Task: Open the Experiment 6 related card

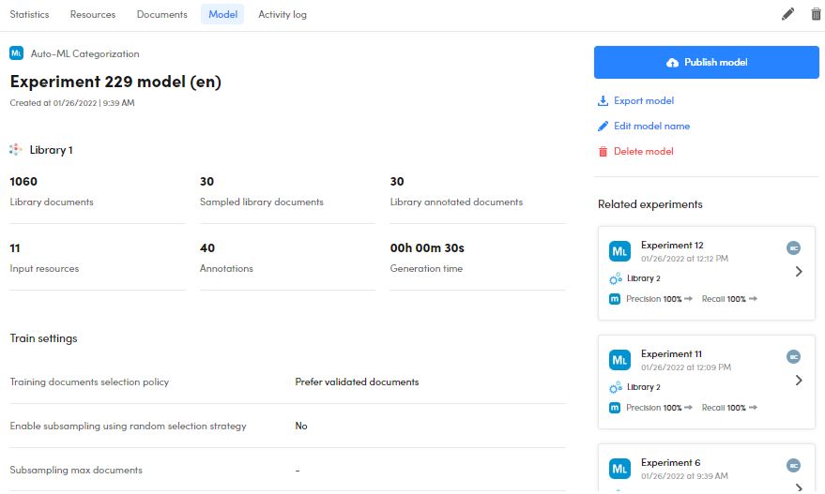Action: pyautogui.click(x=695, y=468)
